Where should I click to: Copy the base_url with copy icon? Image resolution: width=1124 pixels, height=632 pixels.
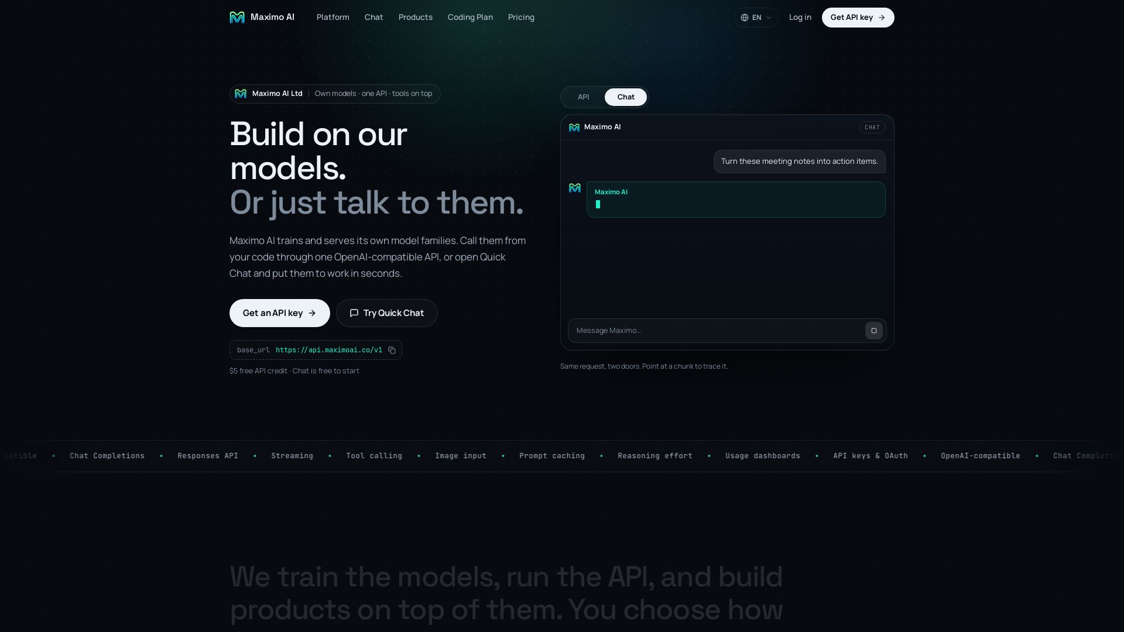(x=392, y=350)
